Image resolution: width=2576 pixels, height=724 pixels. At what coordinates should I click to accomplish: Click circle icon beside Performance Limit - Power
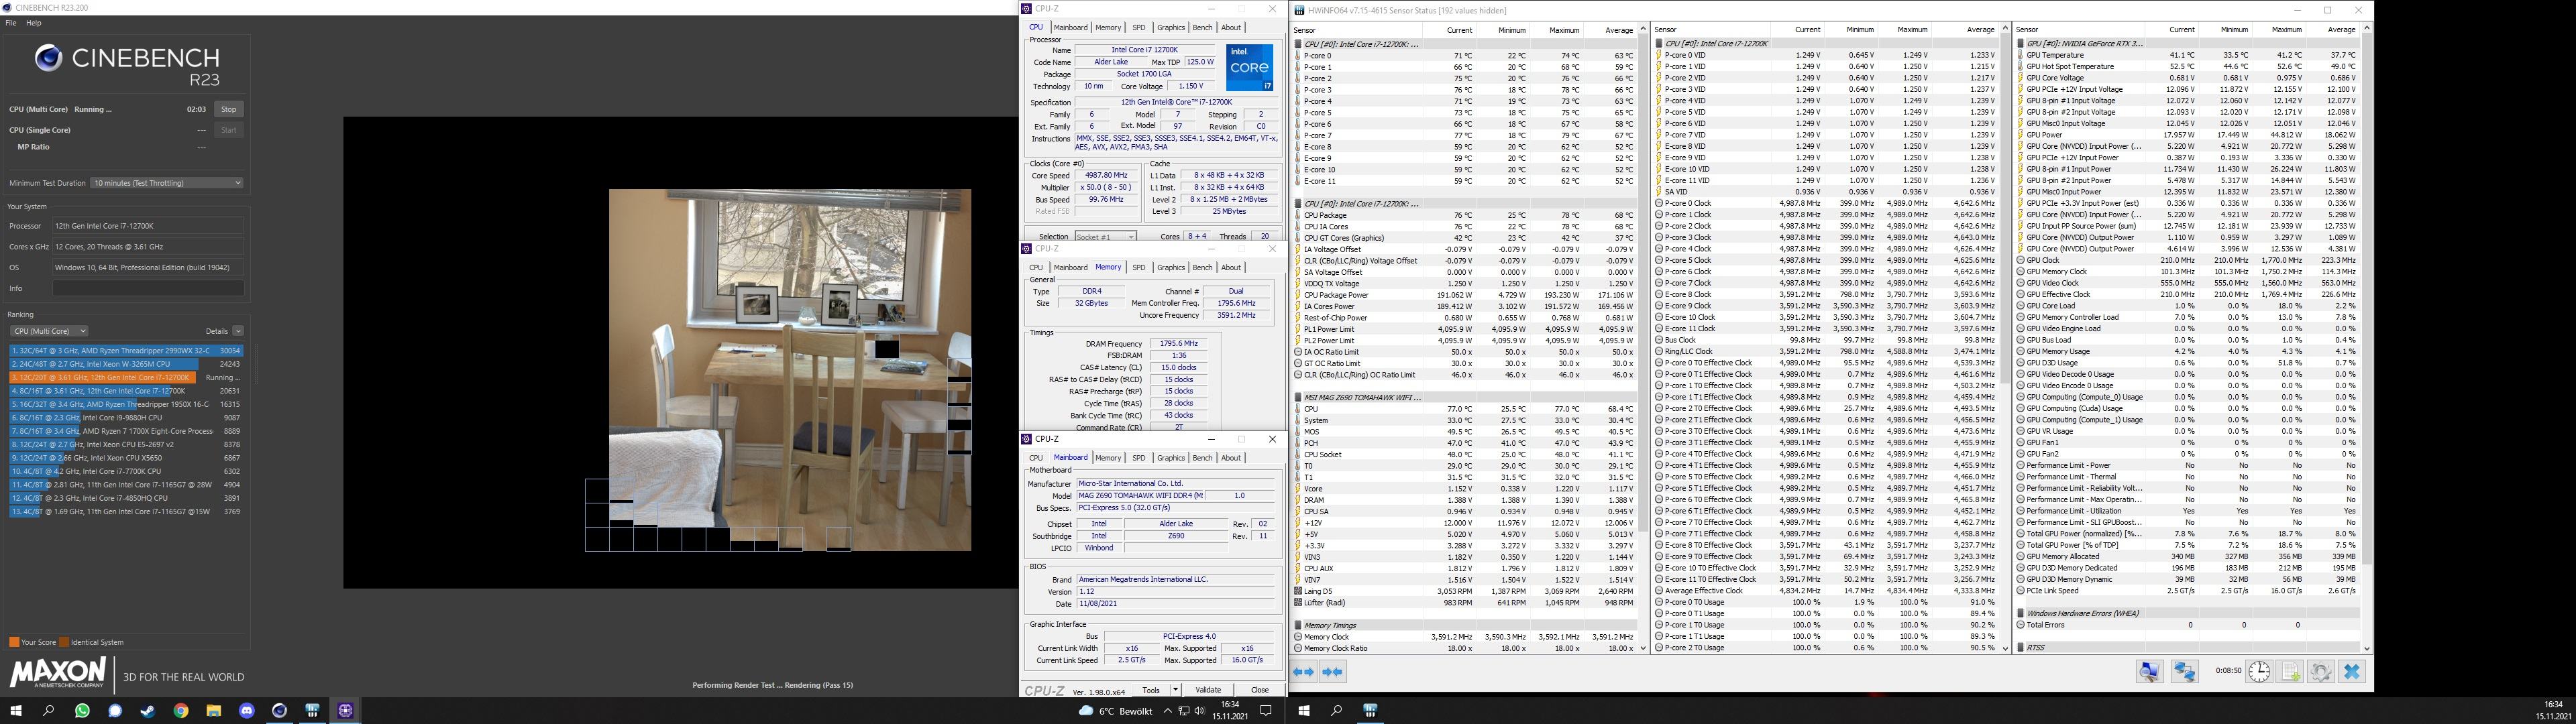[2020, 466]
